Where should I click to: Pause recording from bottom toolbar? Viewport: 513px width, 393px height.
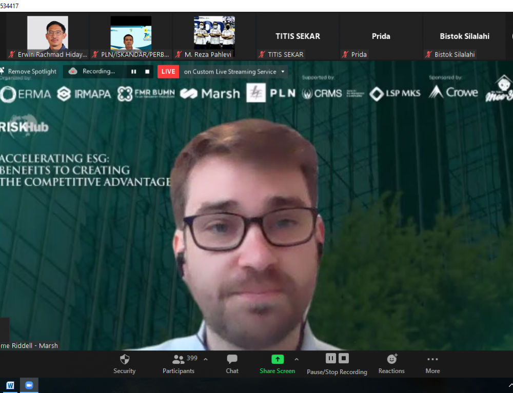point(331,358)
